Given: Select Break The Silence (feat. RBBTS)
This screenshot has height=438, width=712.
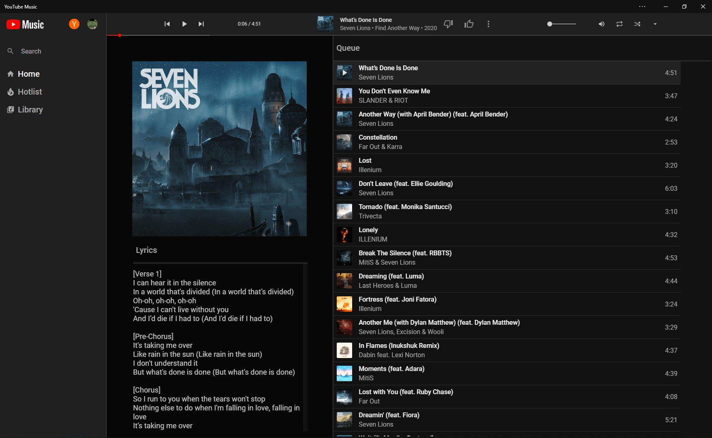Looking at the screenshot, I should click(x=507, y=258).
